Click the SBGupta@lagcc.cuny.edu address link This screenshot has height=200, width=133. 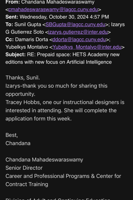pos(75,25)
